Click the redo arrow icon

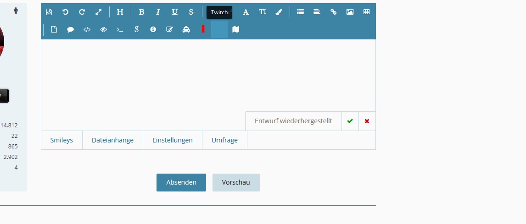(82, 12)
